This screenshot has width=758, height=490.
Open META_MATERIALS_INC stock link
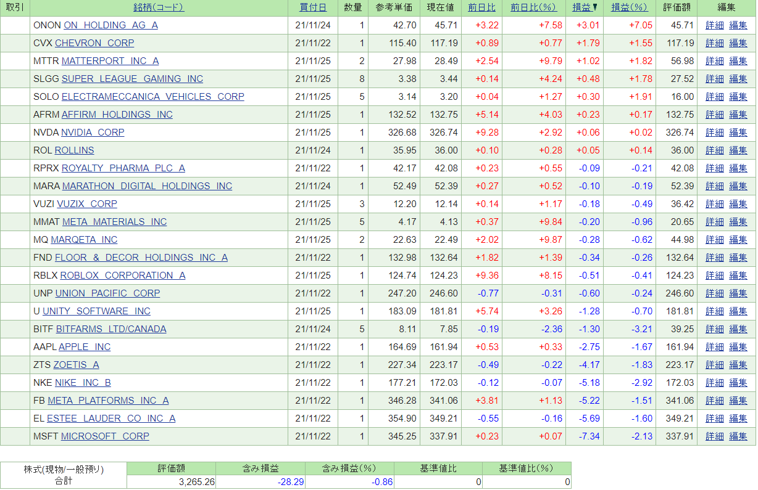click(x=115, y=222)
